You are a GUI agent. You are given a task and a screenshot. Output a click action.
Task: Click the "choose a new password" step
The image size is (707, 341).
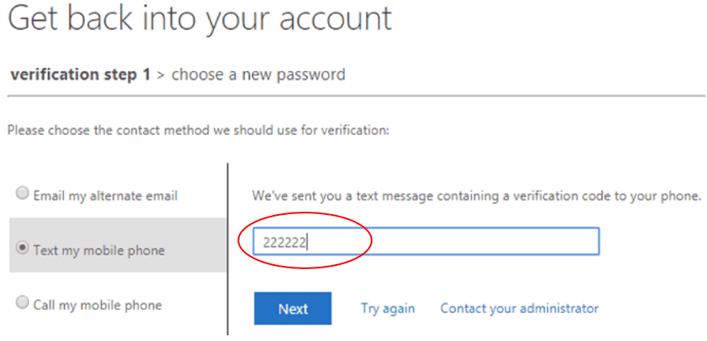coord(259,75)
